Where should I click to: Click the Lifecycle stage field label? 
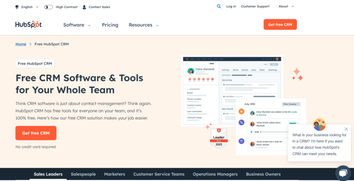[x=194, y=118]
